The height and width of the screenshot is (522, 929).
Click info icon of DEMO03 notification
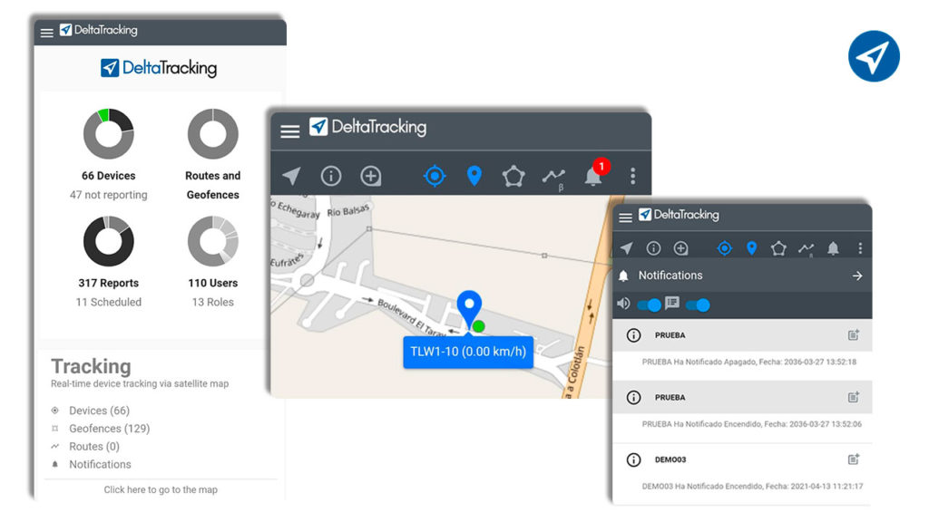pos(633,459)
